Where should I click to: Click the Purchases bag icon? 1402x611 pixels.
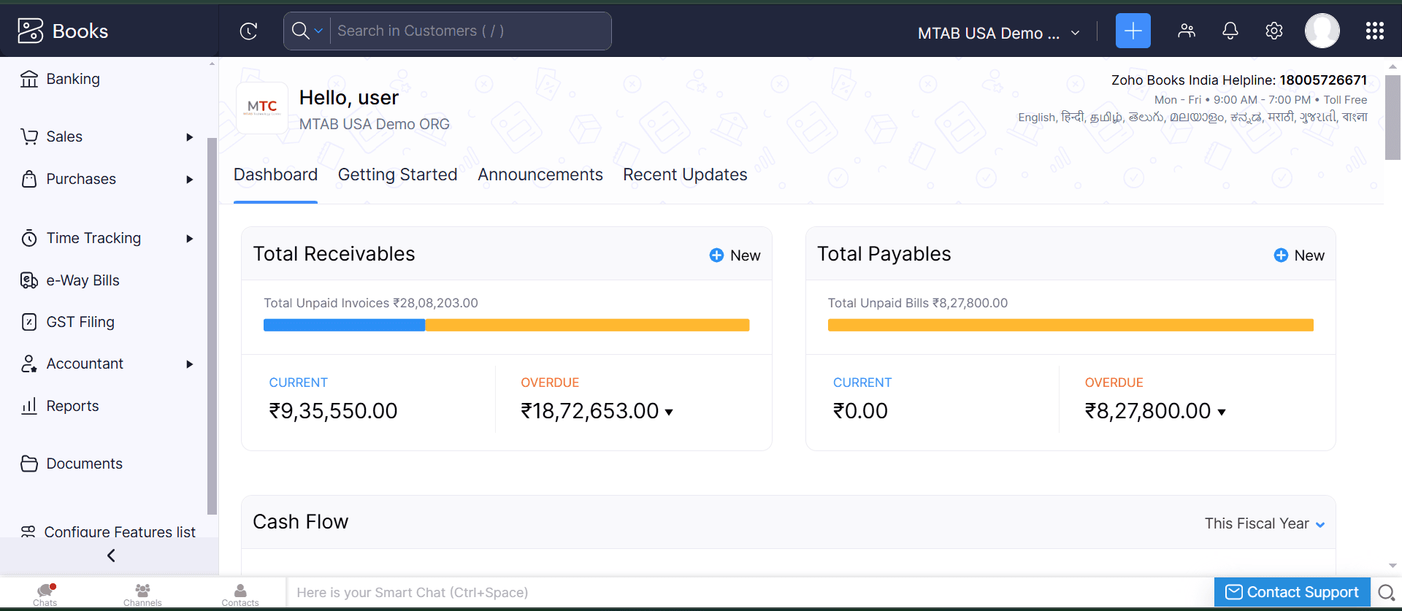coord(29,179)
